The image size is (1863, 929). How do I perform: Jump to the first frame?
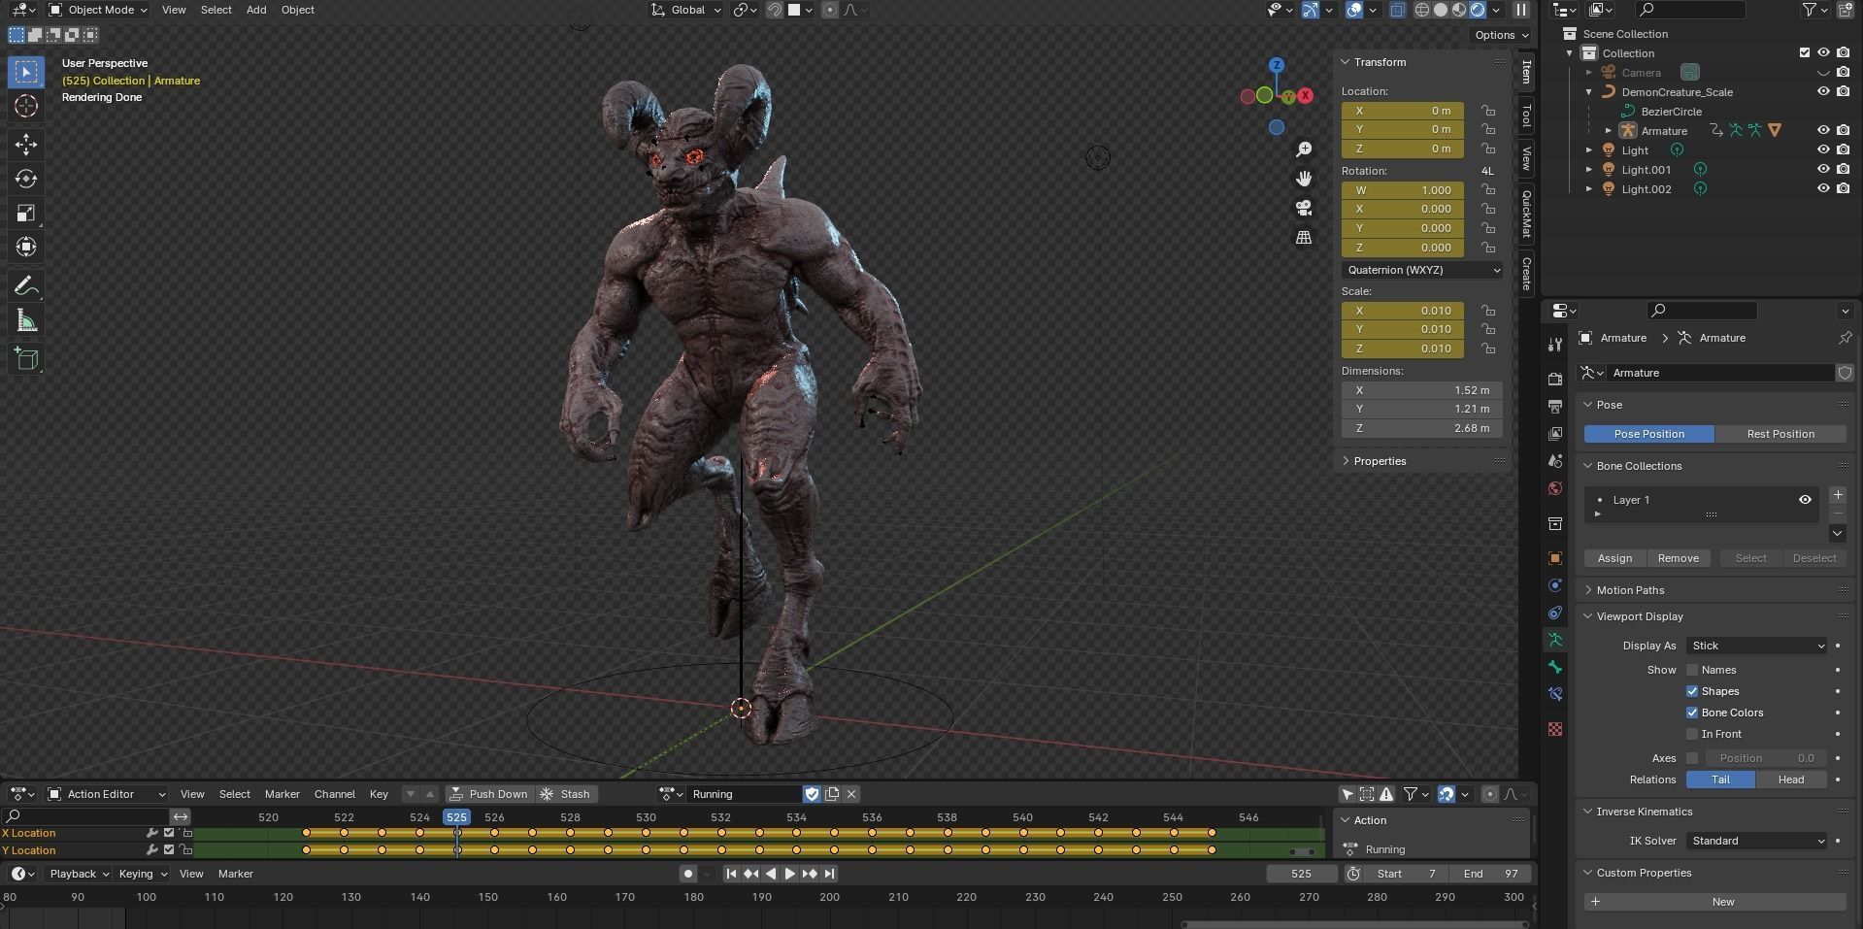[x=732, y=874]
